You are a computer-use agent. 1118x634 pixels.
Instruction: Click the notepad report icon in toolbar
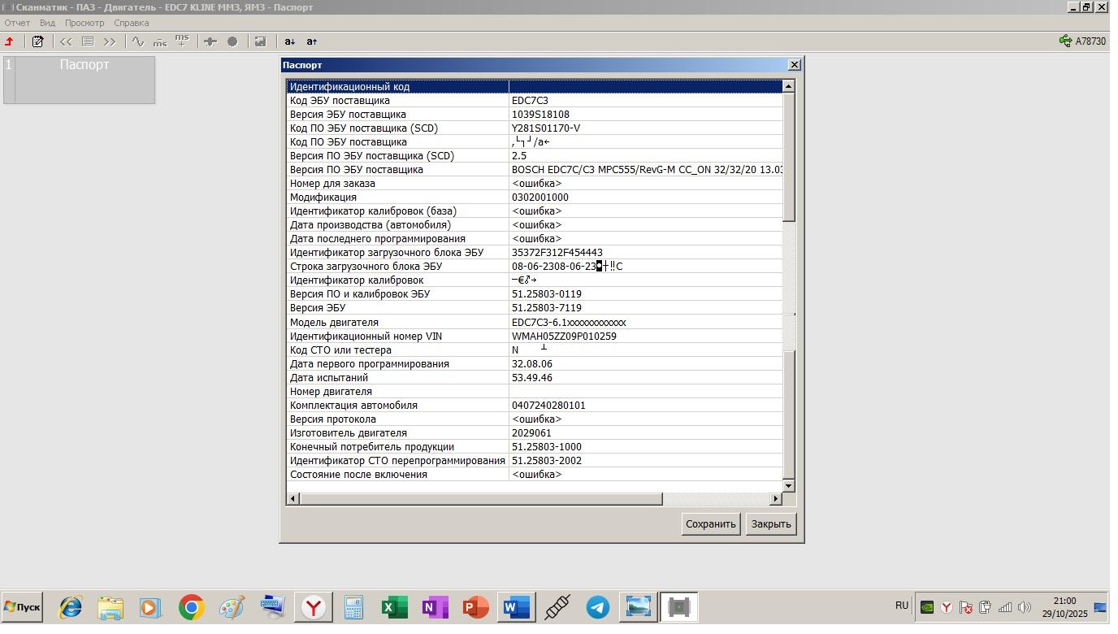pyautogui.click(x=37, y=41)
